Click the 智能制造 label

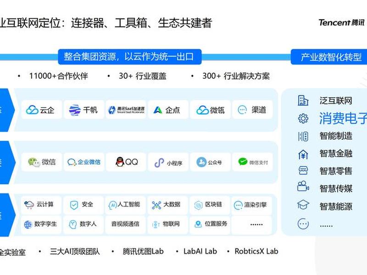336,136
